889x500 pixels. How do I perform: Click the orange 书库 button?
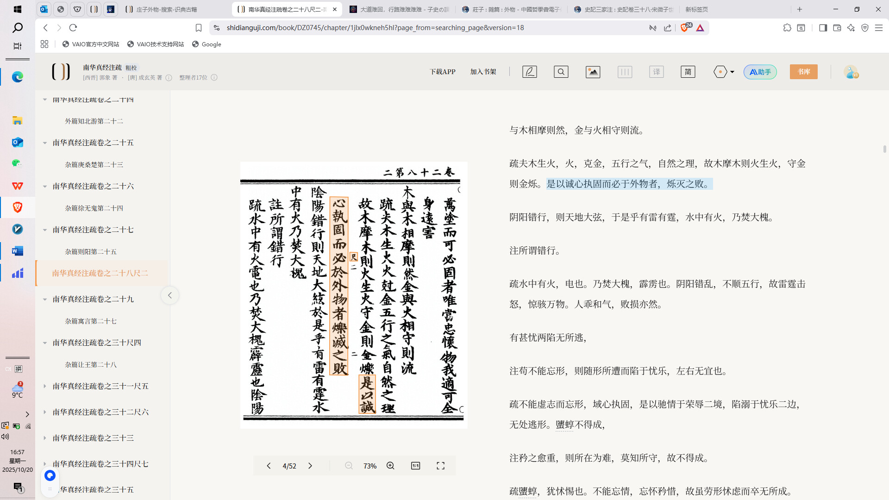click(x=803, y=72)
